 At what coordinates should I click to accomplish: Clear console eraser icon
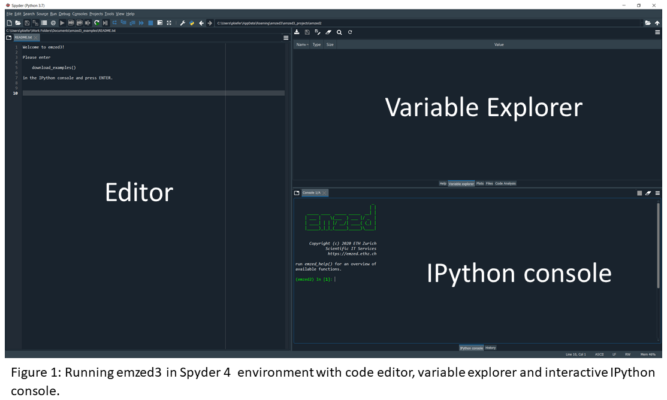pos(648,193)
